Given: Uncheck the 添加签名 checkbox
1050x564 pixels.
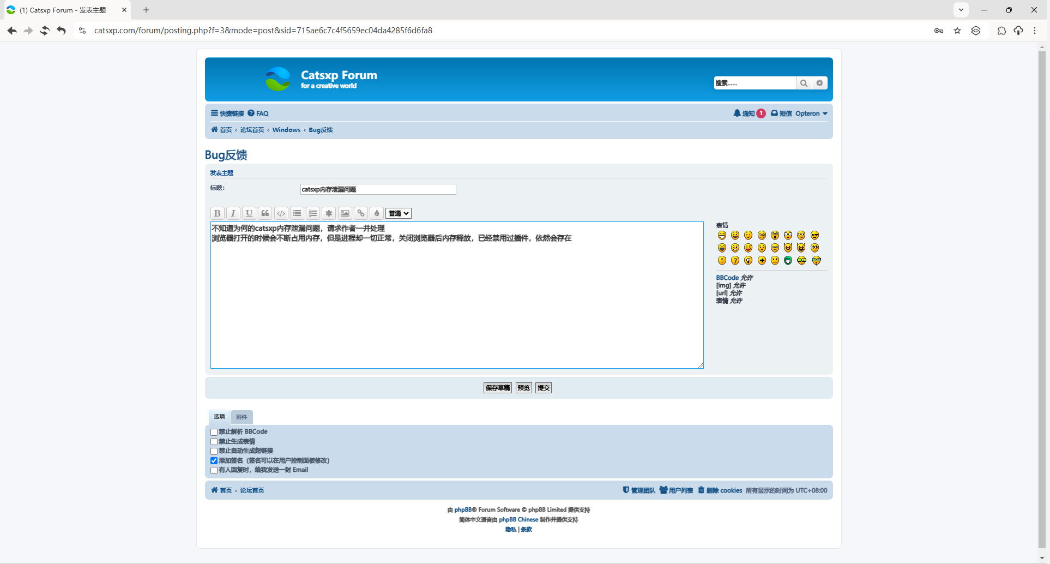Looking at the screenshot, I should (214, 461).
